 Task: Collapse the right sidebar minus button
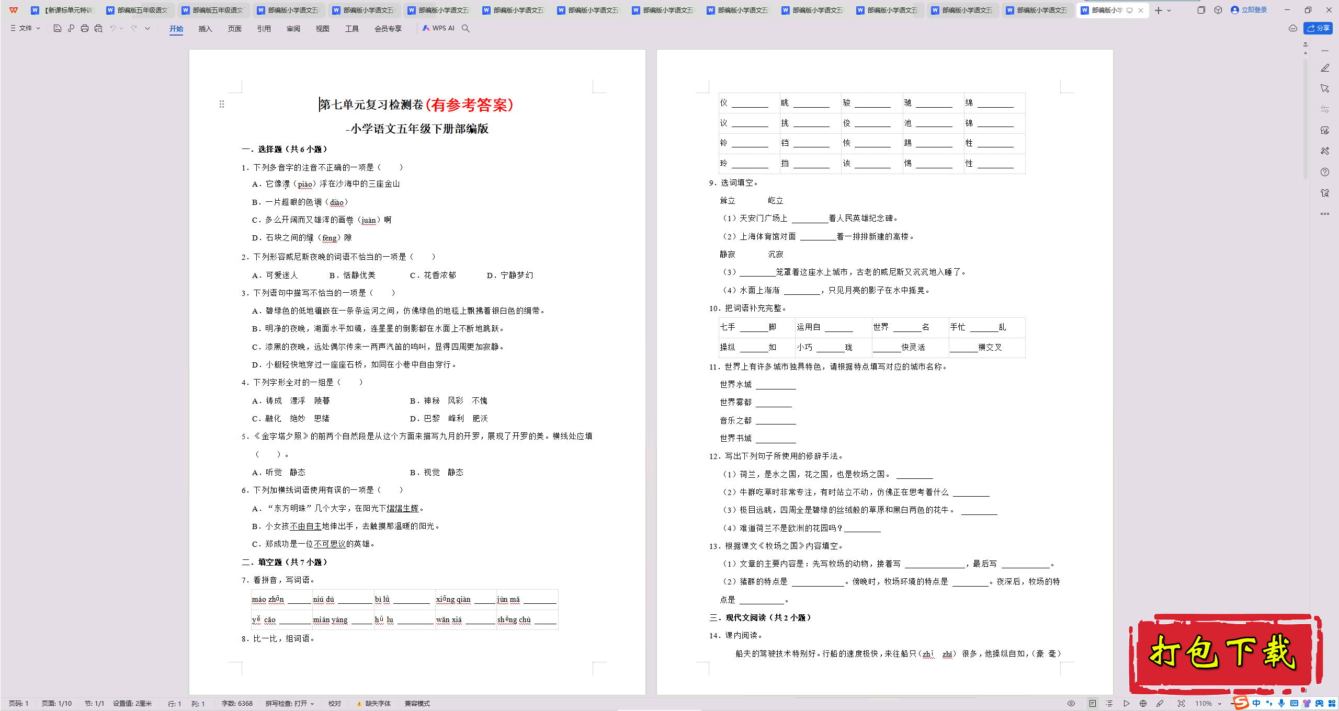tap(1325, 51)
